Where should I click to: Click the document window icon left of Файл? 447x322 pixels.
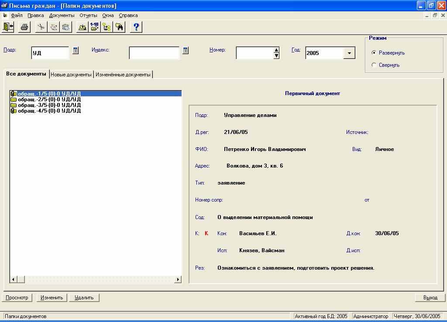pyautogui.click(x=5, y=15)
